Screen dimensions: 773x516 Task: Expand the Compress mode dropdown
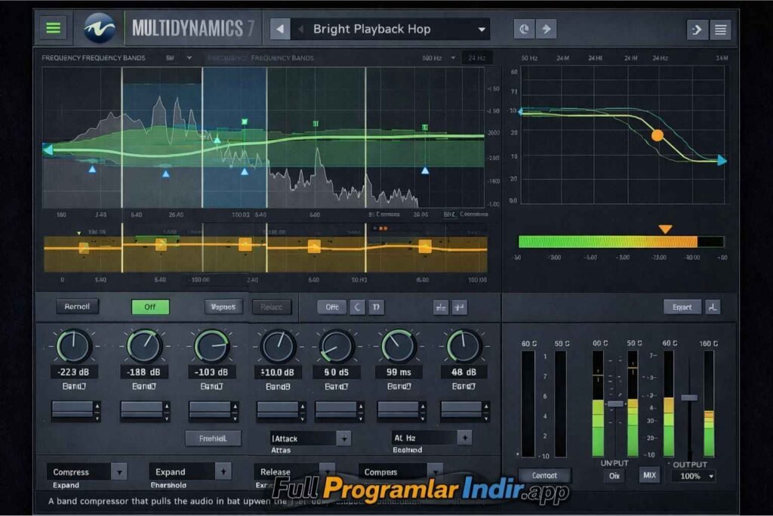point(119,471)
